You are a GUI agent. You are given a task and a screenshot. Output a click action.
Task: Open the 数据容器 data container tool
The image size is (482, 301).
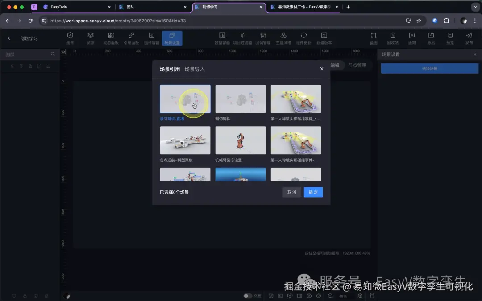click(x=222, y=38)
